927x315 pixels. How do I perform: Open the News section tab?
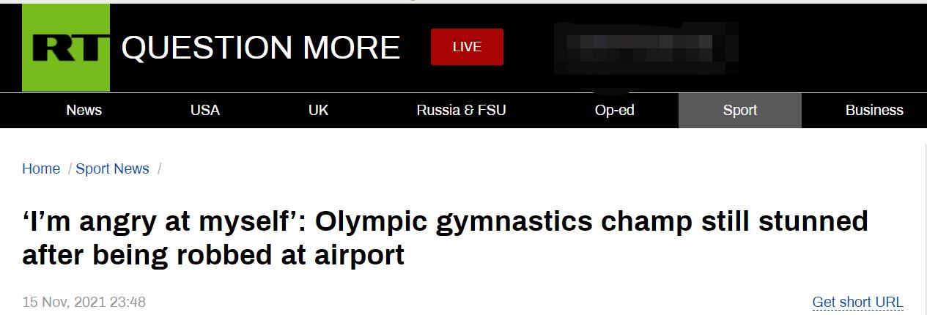pos(84,111)
